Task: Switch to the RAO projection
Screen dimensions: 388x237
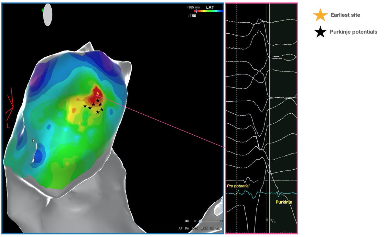Action: point(204,228)
